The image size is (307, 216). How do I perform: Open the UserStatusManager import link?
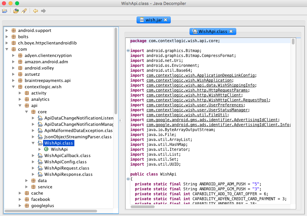197,110
